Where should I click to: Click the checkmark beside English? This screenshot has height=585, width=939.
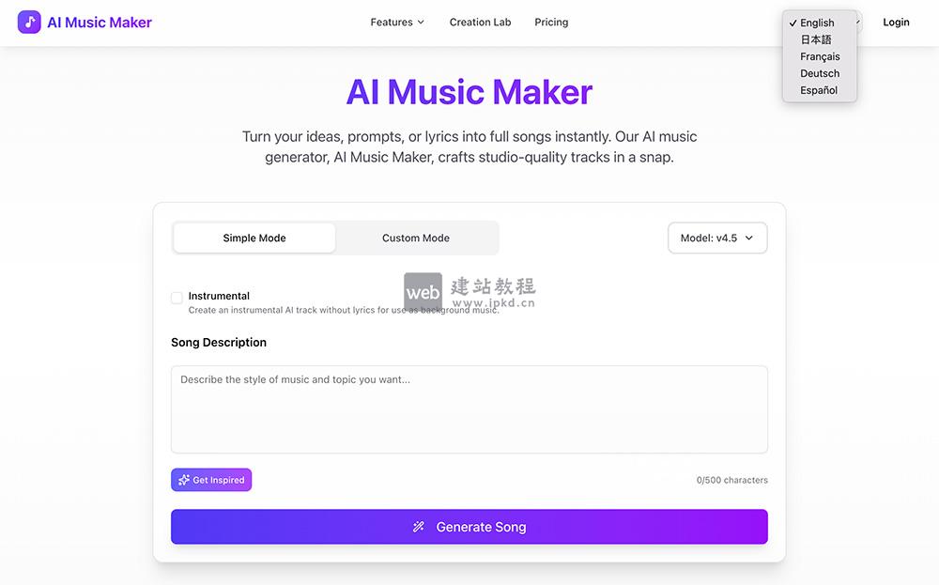(793, 23)
